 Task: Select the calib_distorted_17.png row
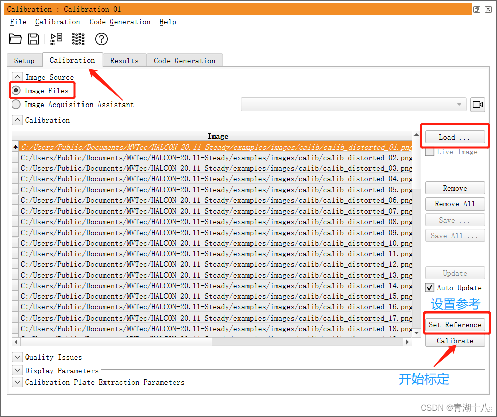[215, 318]
